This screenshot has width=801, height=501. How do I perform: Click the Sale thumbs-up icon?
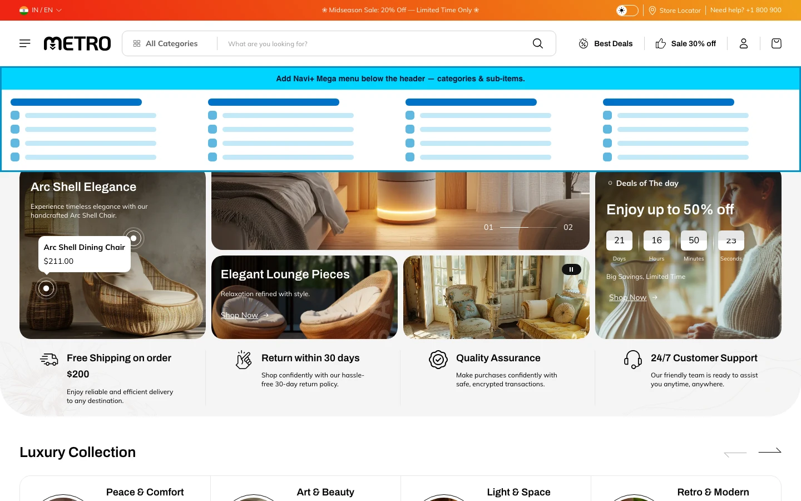coord(661,43)
